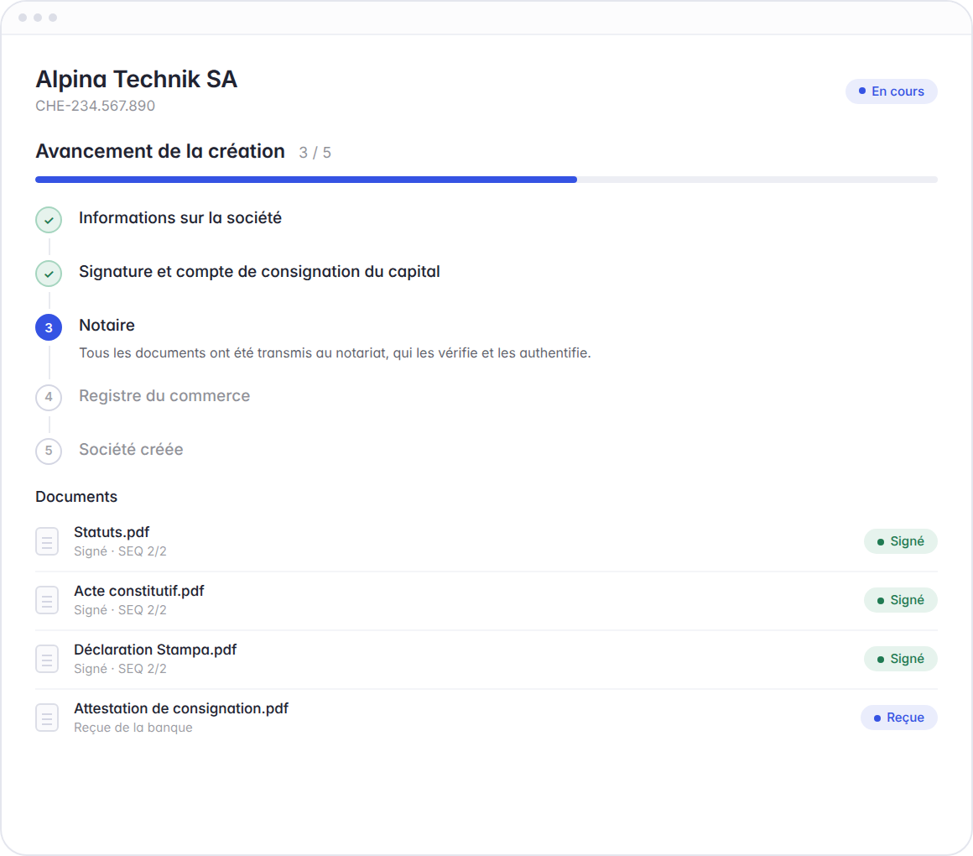
Task: Click the Signé badge for Déclaration Stampa.pdf
Action: point(900,659)
